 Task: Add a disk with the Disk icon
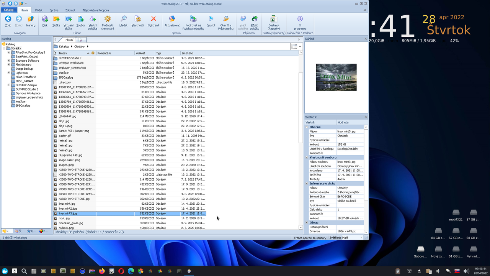45,19
